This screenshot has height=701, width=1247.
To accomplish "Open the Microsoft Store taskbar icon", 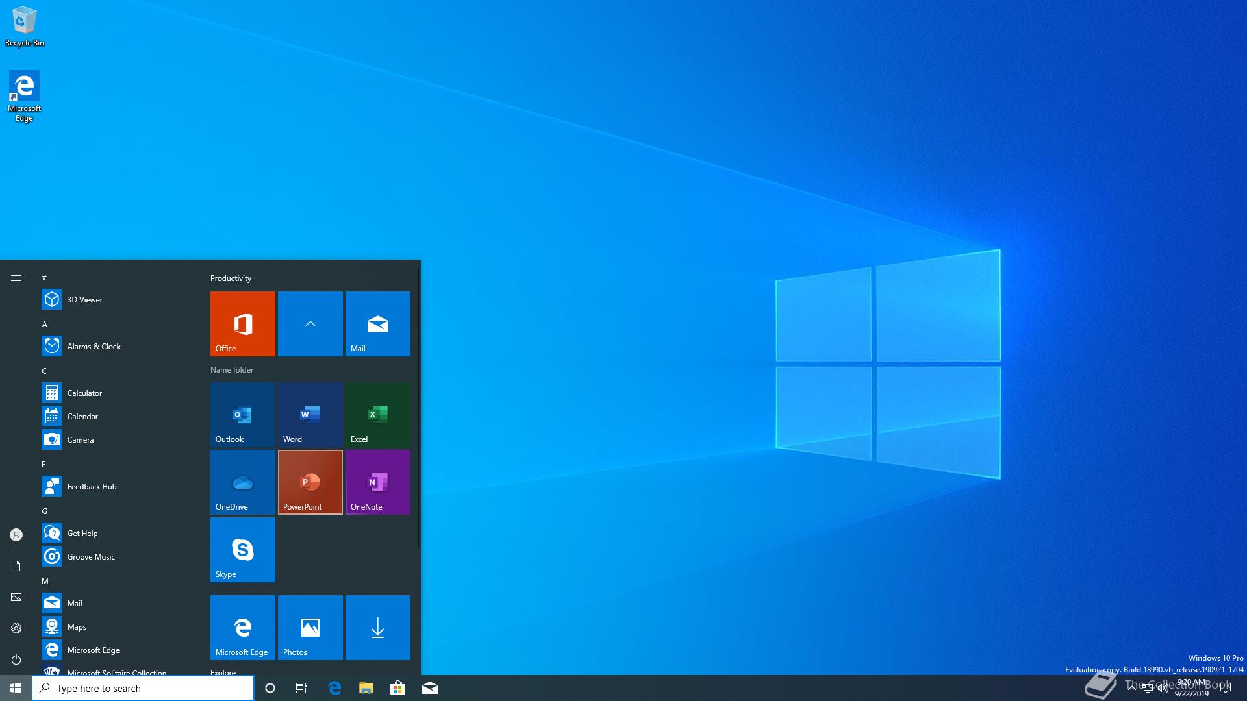I will (x=397, y=688).
